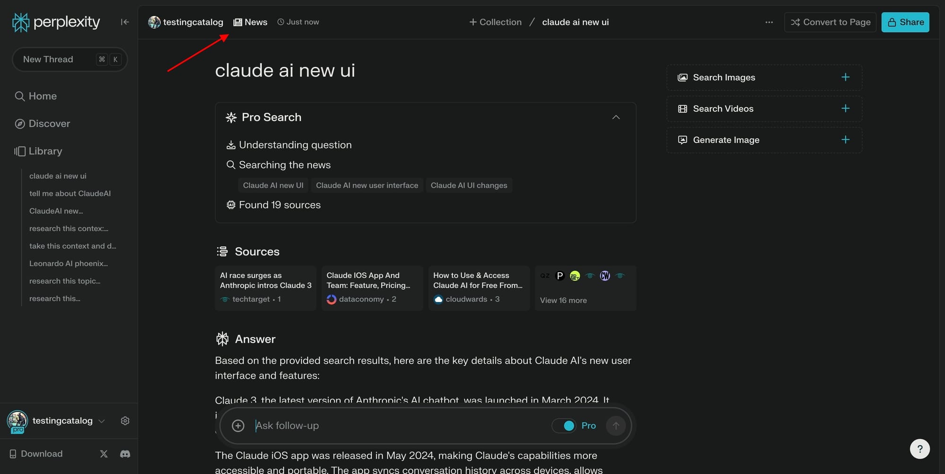945x474 pixels.
Task: Click the Pro Search star icon
Action: tap(231, 117)
